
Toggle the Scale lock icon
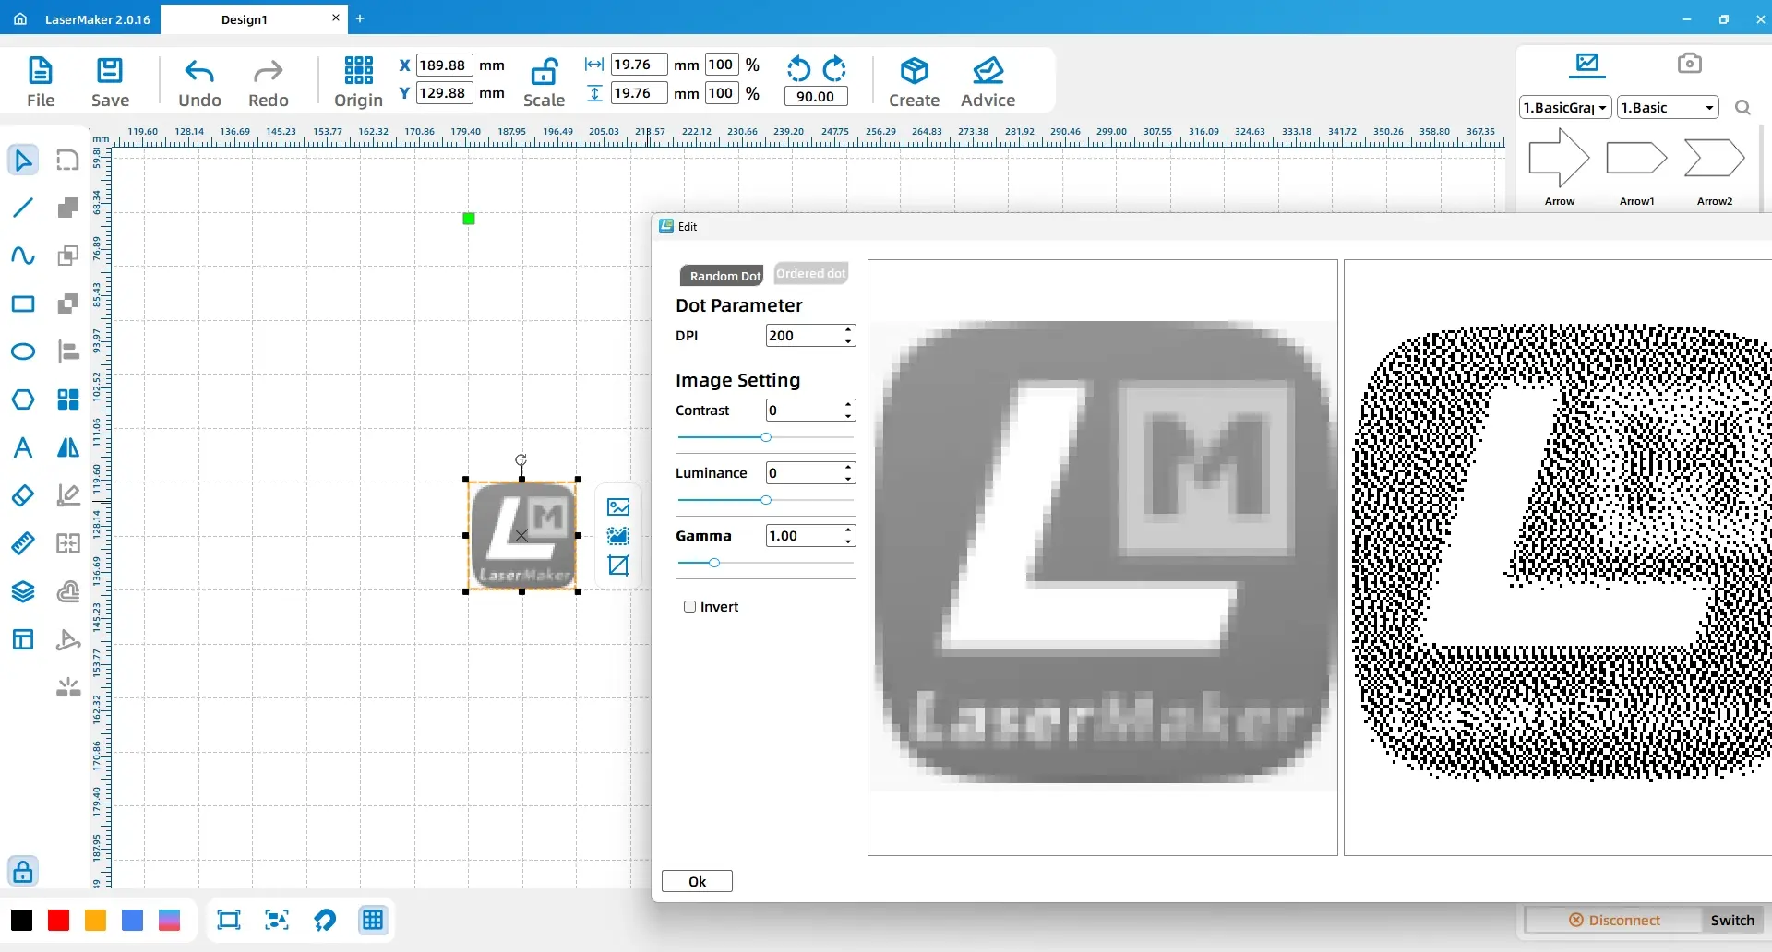[544, 82]
